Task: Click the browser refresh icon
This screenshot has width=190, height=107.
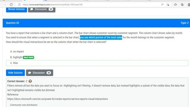Action: tap(11, 5)
